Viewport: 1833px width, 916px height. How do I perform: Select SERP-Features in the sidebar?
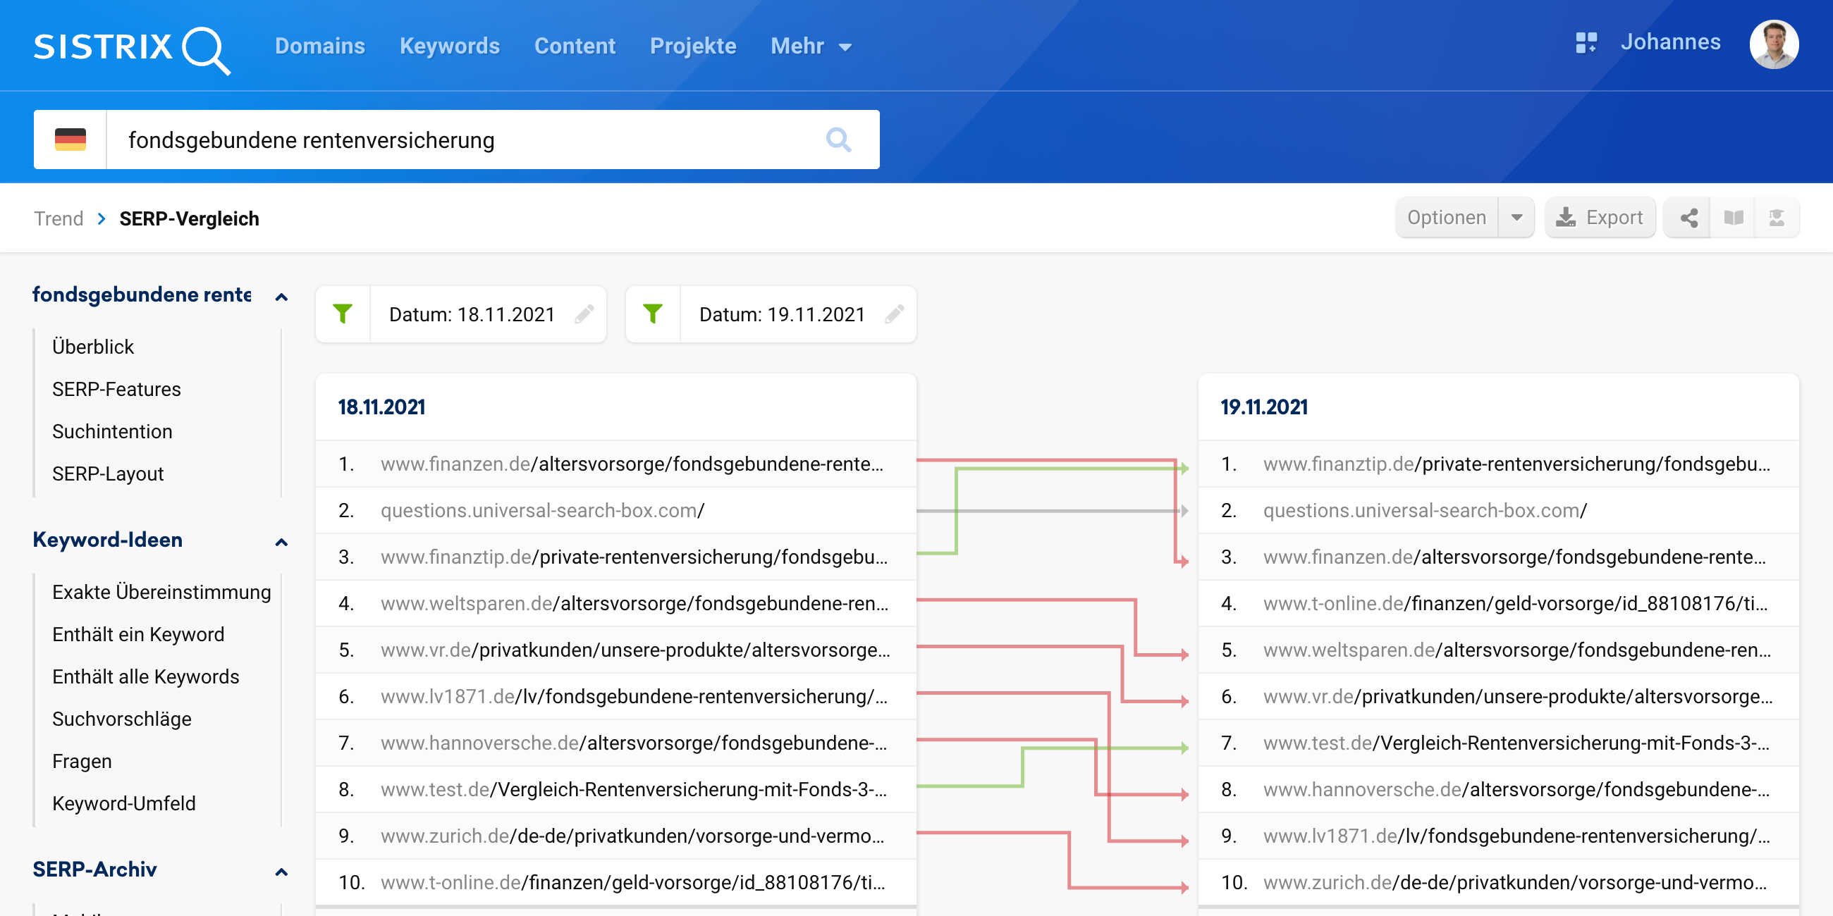pos(116,389)
